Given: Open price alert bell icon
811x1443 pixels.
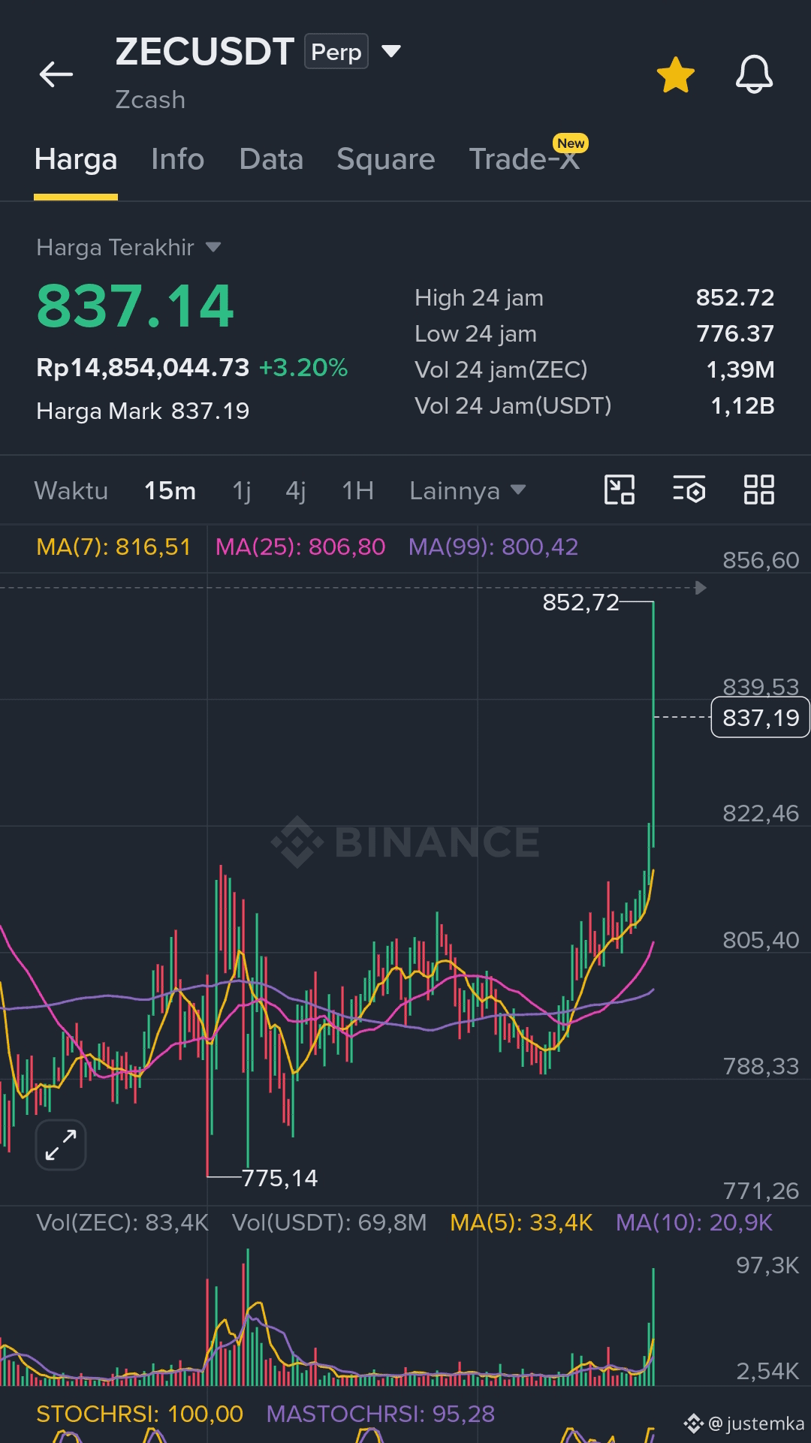Looking at the screenshot, I should [754, 74].
